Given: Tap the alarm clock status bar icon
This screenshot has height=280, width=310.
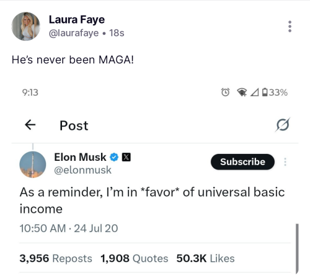Looking at the screenshot, I should coord(225,93).
